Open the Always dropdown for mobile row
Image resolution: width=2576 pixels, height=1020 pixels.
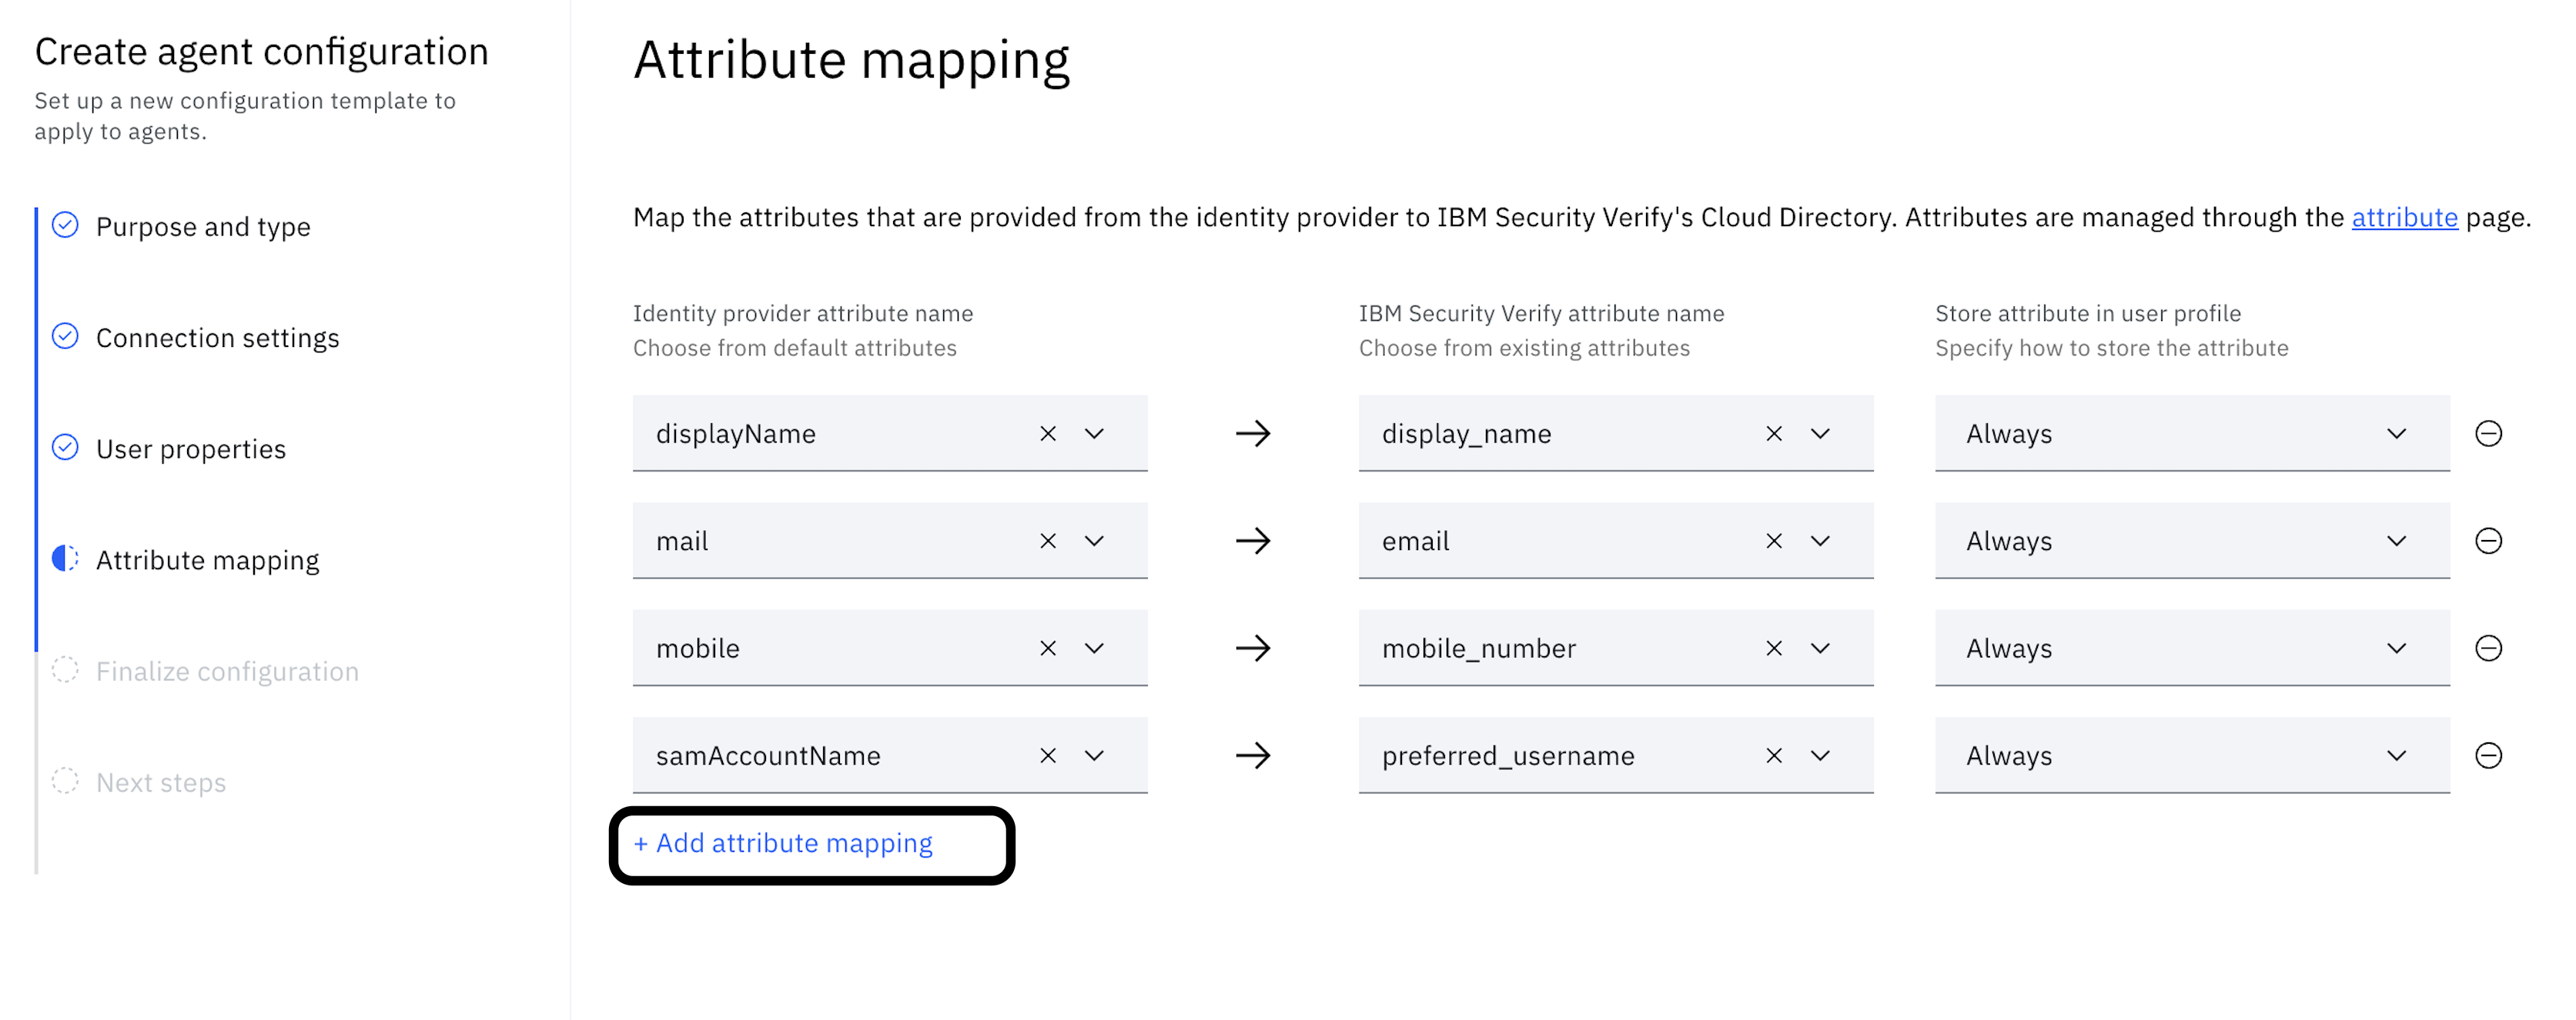tap(2396, 648)
